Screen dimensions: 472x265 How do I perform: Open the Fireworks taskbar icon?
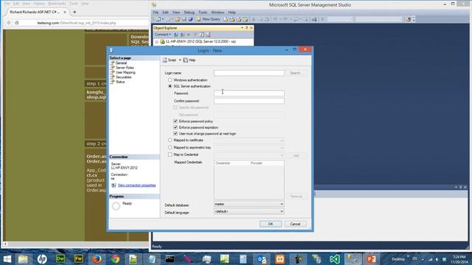(x=79, y=259)
